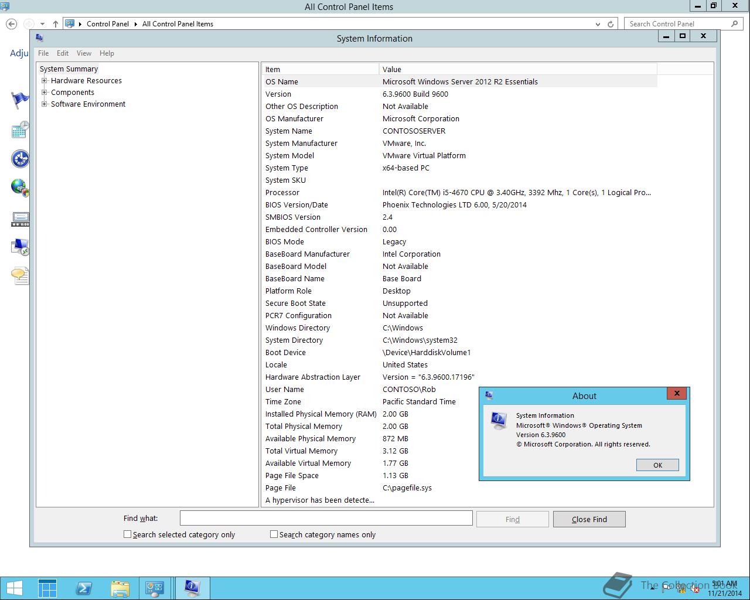The height and width of the screenshot is (600, 750).
Task: Go up one level in Control Panel
Action: click(x=56, y=24)
